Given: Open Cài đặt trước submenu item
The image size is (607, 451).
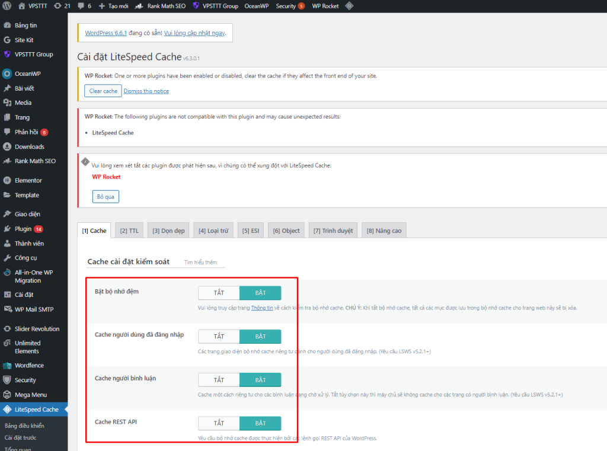Looking at the screenshot, I should tap(21, 437).
